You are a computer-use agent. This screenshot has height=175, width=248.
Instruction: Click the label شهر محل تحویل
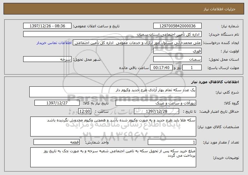(x=87, y=59)
